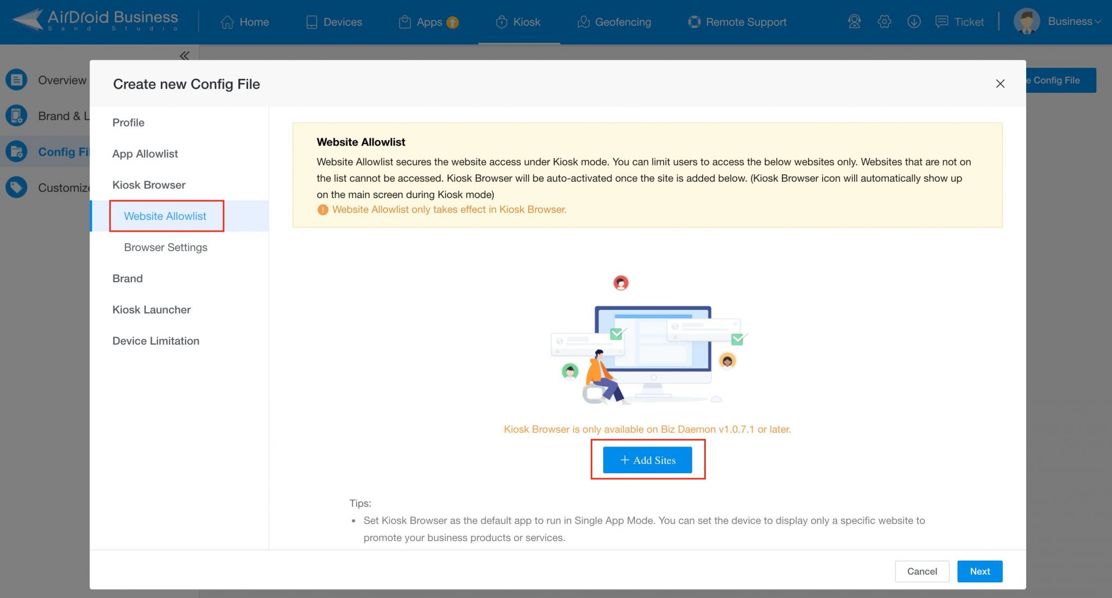Viewport: 1112px width, 598px height.
Task: Select the Brand & Launcher sidebar icon
Action: click(16, 116)
